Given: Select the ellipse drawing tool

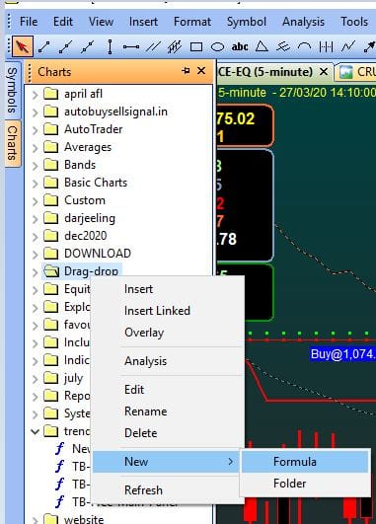Looking at the screenshot, I should 217,46.
